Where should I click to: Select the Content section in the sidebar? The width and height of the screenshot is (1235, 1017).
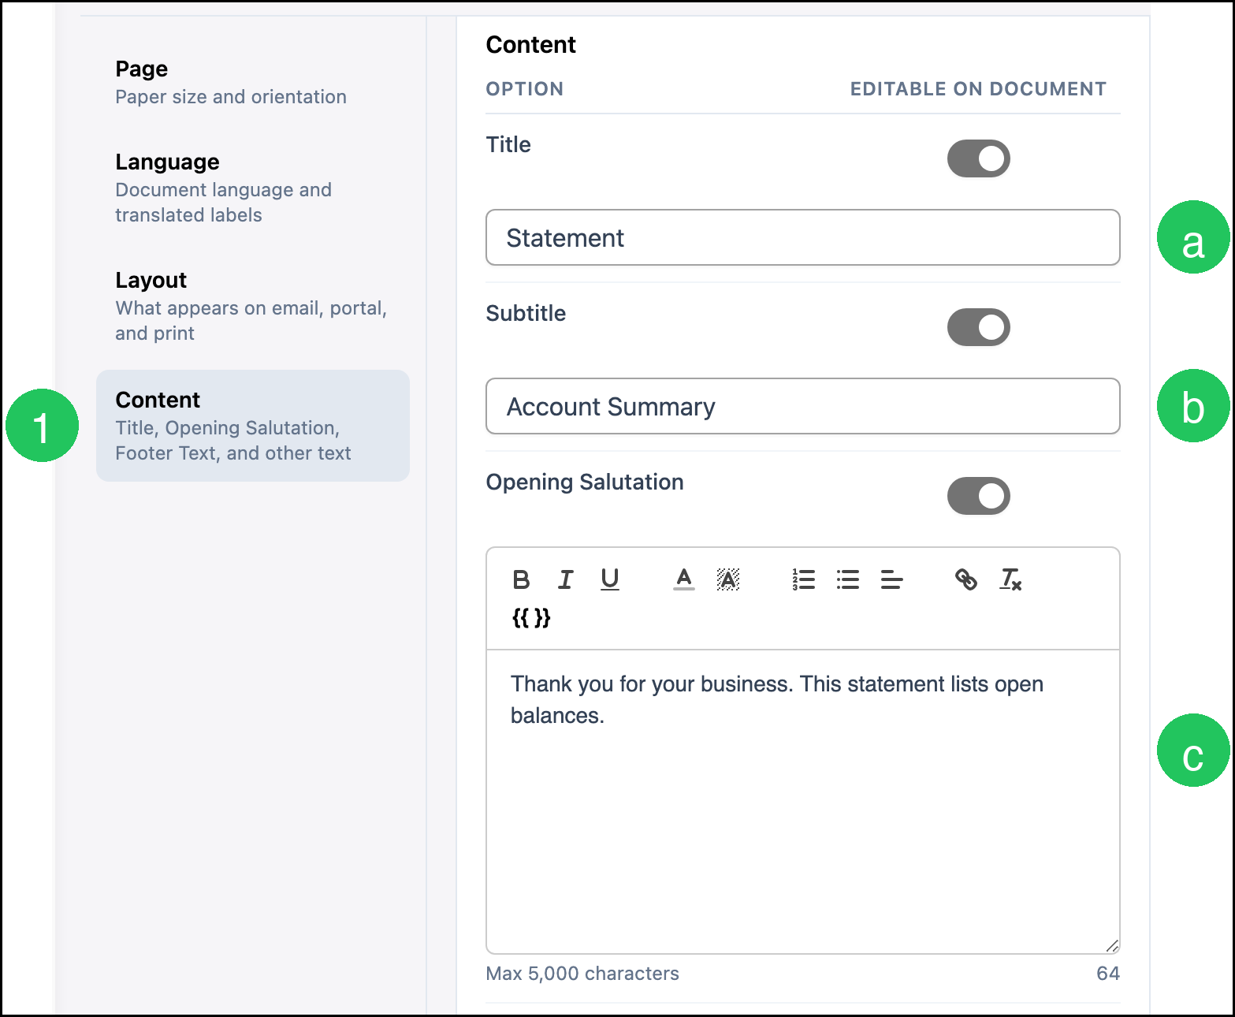(x=252, y=426)
